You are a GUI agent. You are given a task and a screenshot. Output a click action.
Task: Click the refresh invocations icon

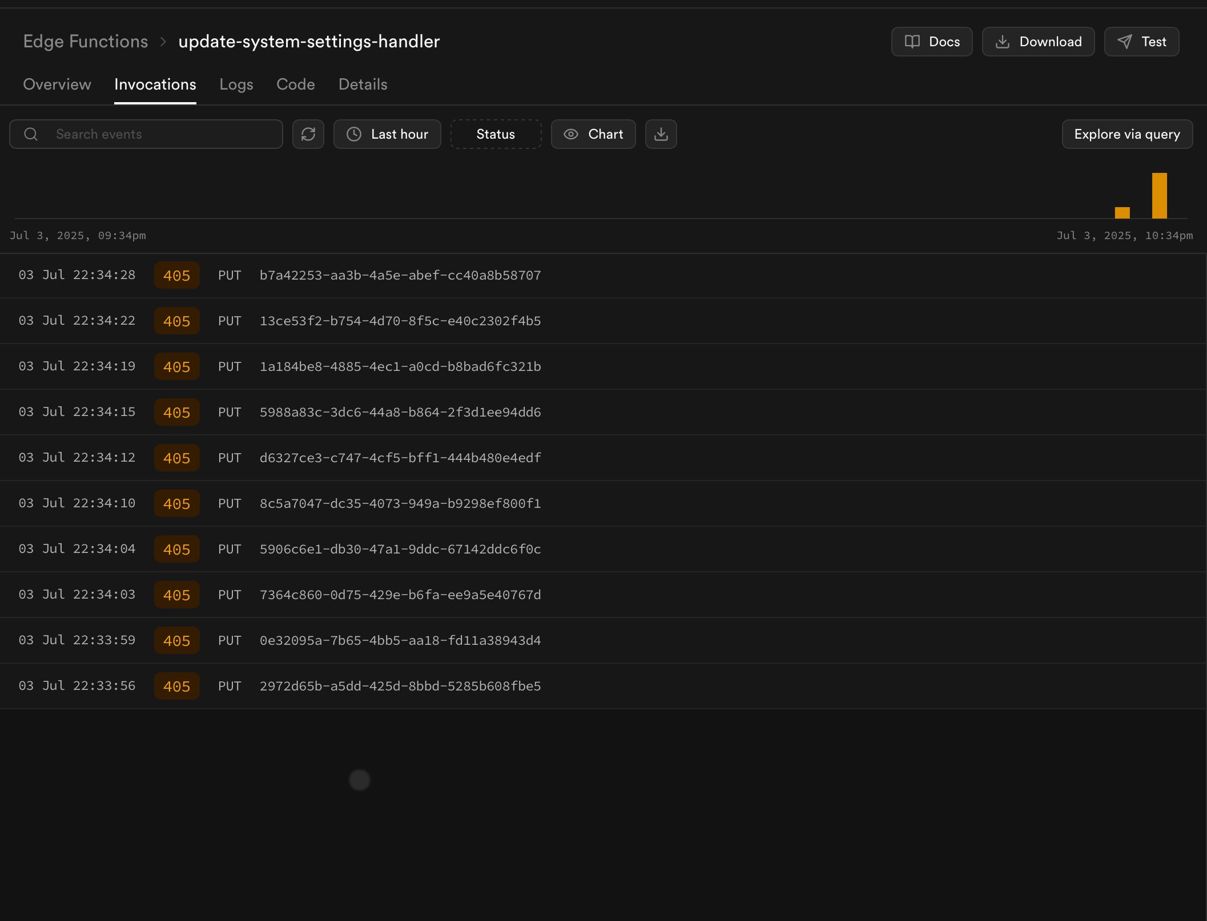pyautogui.click(x=308, y=134)
